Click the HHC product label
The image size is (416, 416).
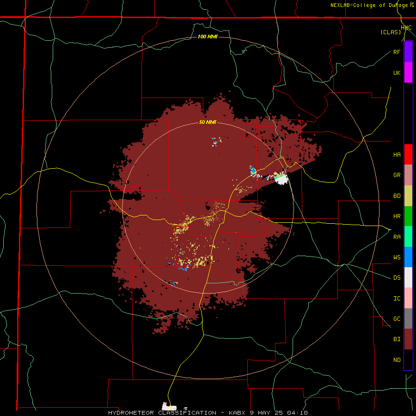point(406,28)
